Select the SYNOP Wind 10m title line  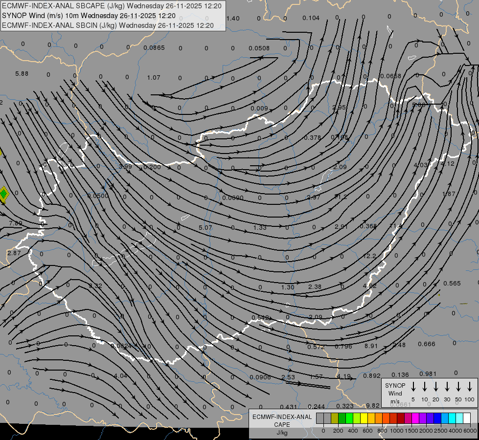(x=89, y=16)
